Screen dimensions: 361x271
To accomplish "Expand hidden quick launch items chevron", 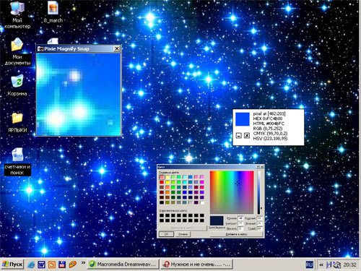I will click(x=83, y=262).
